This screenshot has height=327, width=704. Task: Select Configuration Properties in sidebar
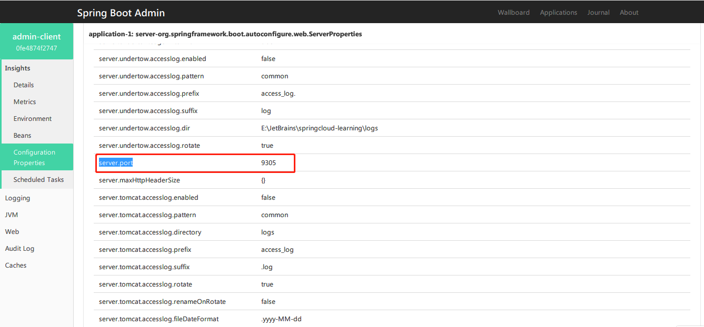tap(37, 158)
